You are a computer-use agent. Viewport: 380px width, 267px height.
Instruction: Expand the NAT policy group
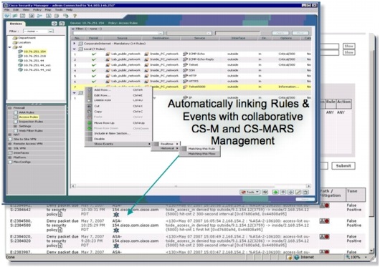point(10,135)
